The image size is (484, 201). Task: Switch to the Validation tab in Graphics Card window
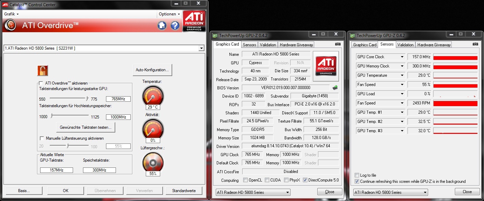tap(268, 45)
